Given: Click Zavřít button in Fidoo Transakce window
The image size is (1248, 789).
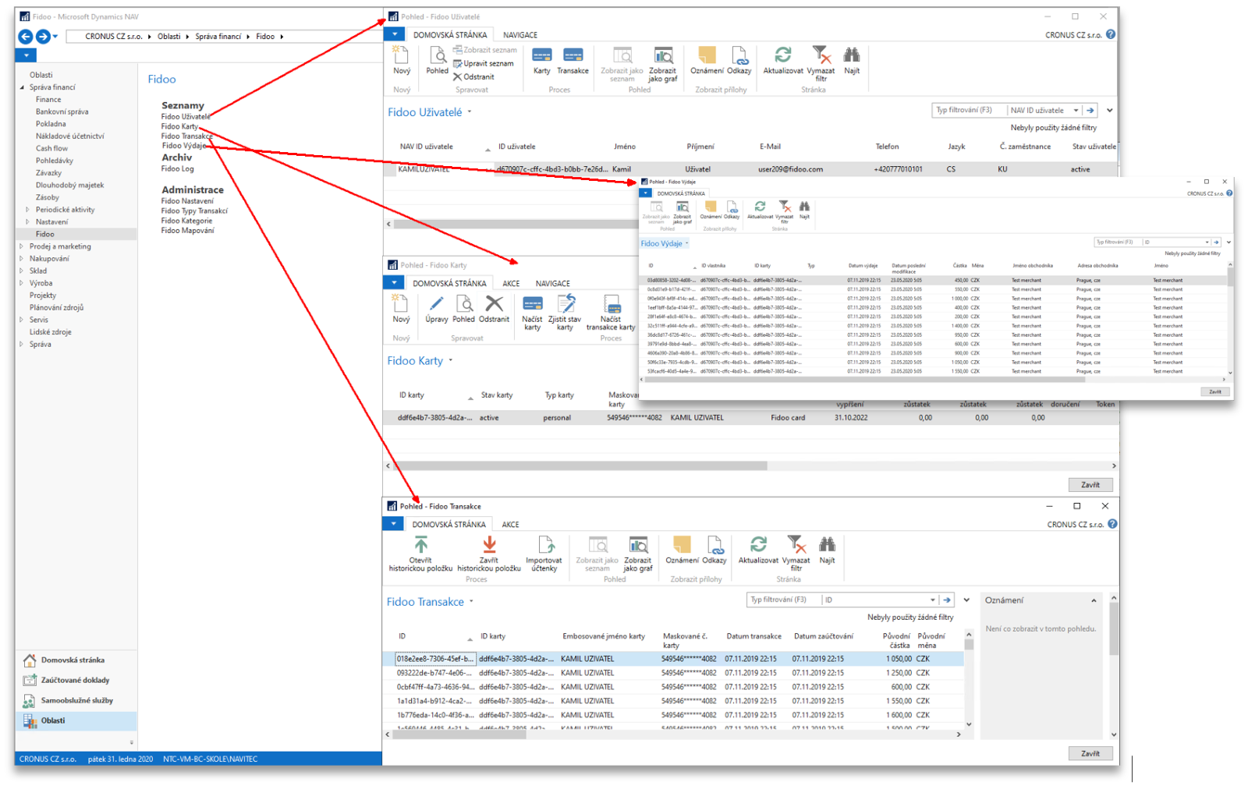Looking at the screenshot, I should (1090, 754).
